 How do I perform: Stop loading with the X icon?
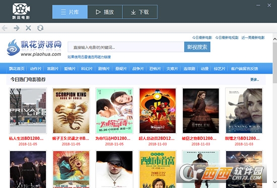click(28, 28)
